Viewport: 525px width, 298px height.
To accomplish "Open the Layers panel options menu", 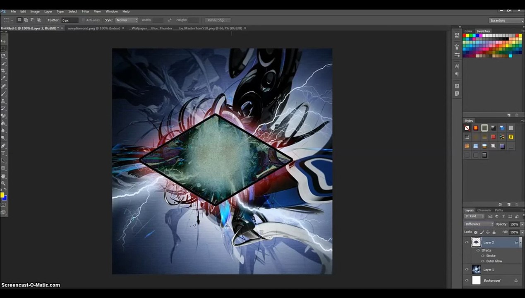I will coord(523,210).
